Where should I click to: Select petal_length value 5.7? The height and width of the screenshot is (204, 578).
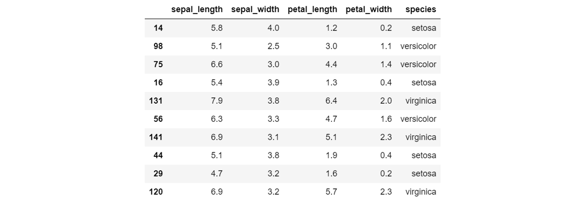pyautogui.click(x=331, y=192)
